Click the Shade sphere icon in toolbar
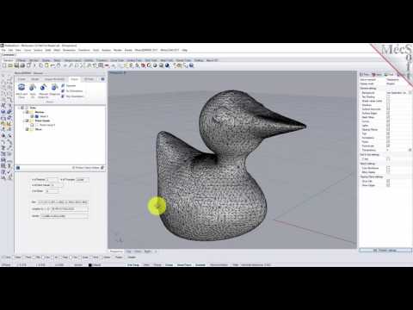 pyautogui.click(x=155, y=65)
